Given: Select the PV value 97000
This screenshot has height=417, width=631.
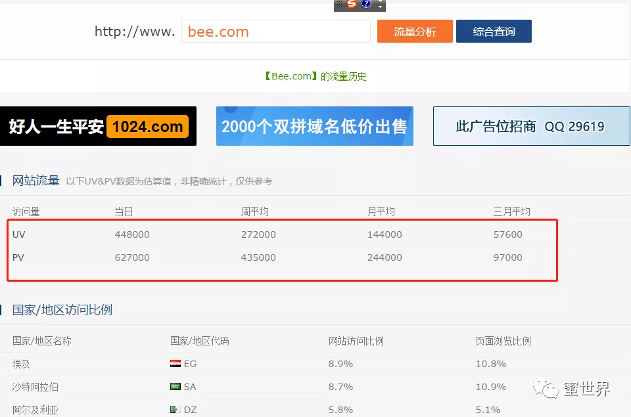Looking at the screenshot, I should pyautogui.click(x=508, y=257).
